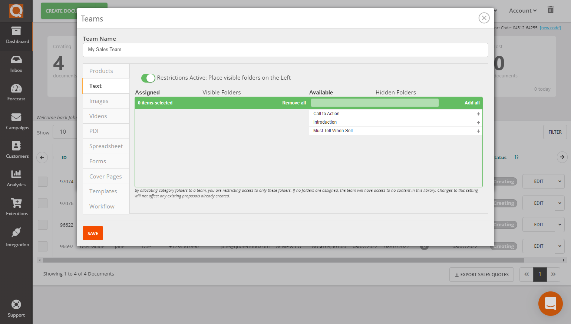Open the support chat bubble

551,304
